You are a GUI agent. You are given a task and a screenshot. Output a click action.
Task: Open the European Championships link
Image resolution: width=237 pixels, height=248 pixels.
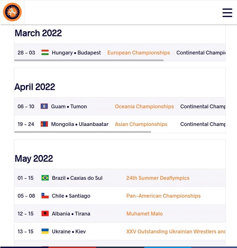click(x=139, y=53)
